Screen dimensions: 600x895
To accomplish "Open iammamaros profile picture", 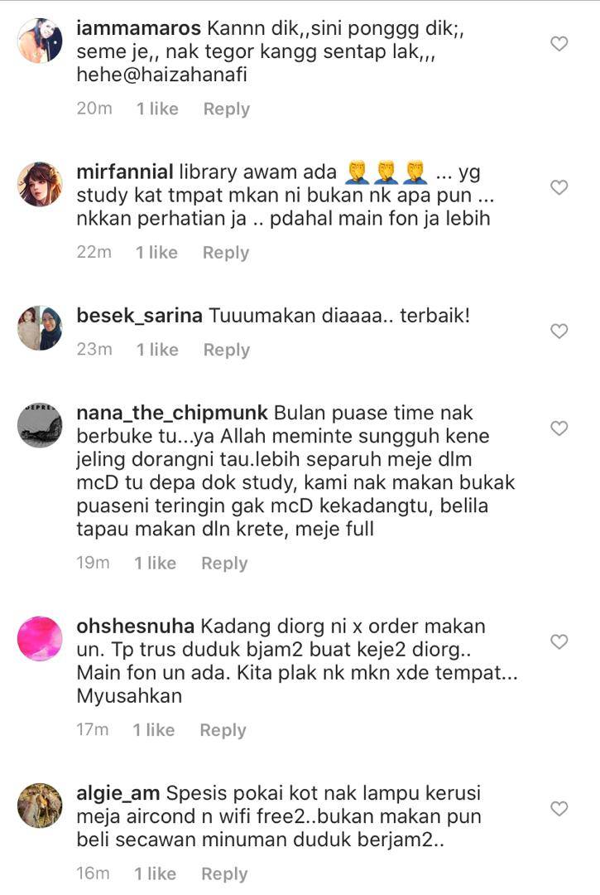I will coord(40,40).
